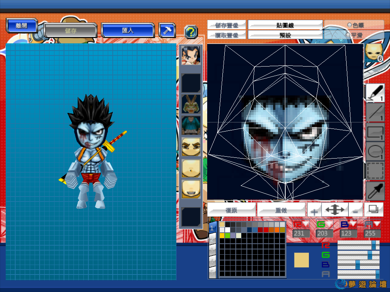Click the 預設 default button
Image resolution: width=390 pixels, height=292 pixels.
[285, 35]
